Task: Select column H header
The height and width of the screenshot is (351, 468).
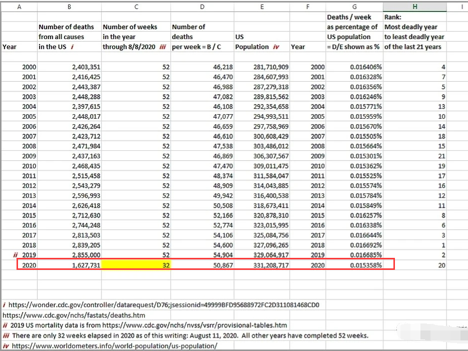Action: point(414,7)
